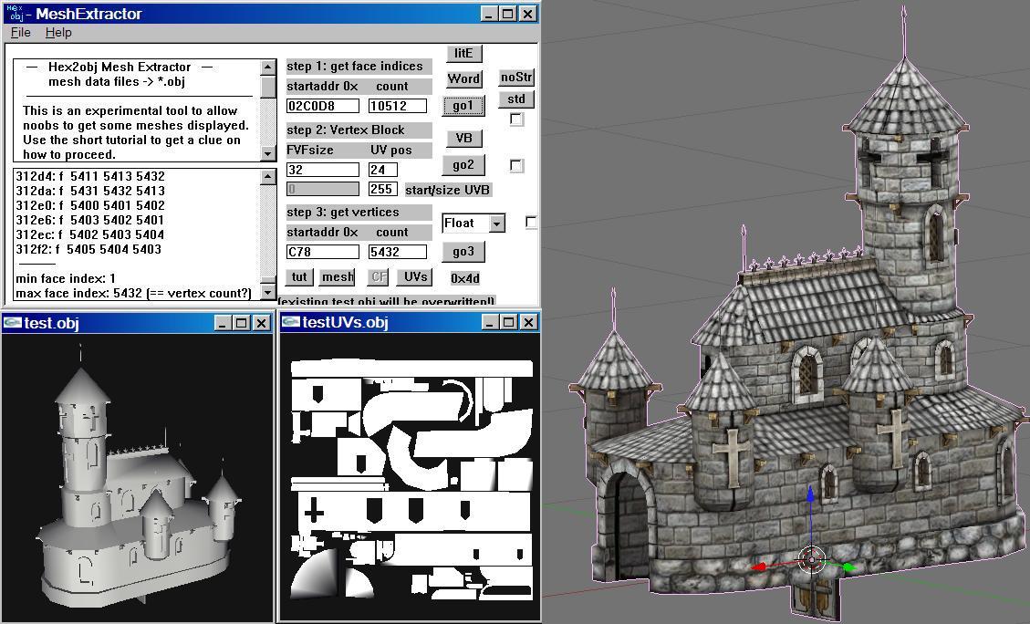Viewport: 1030px width, 624px height.
Task: Click the description box scroll-up arrow
Action: 268,67
